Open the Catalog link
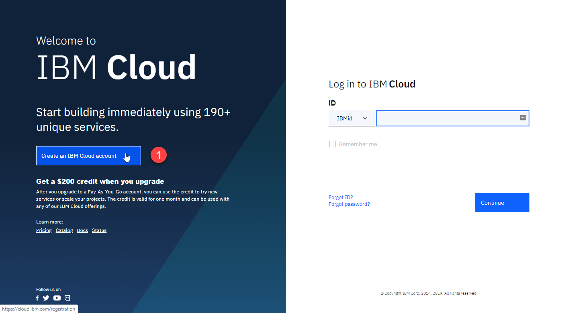The height and width of the screenshot is (313, 572). 64,230
